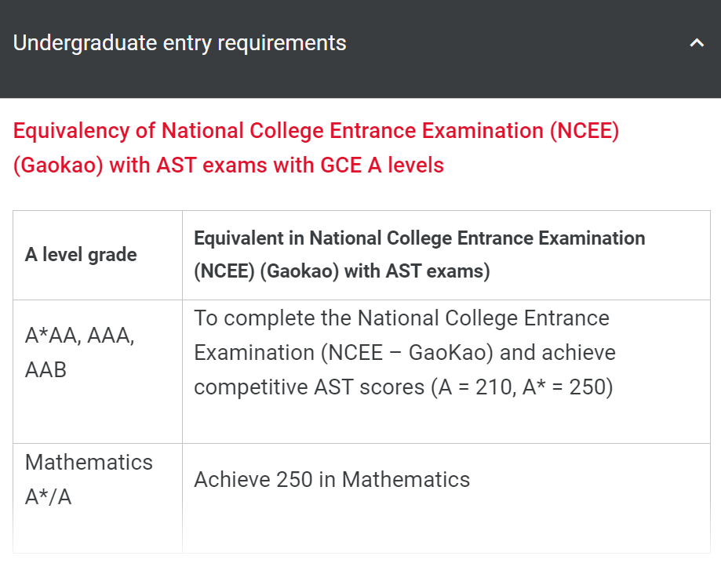Screen dimensions: 721x563
Task: Click the '(A = 210, A* = 250)' score text
Action: point(522,387)
